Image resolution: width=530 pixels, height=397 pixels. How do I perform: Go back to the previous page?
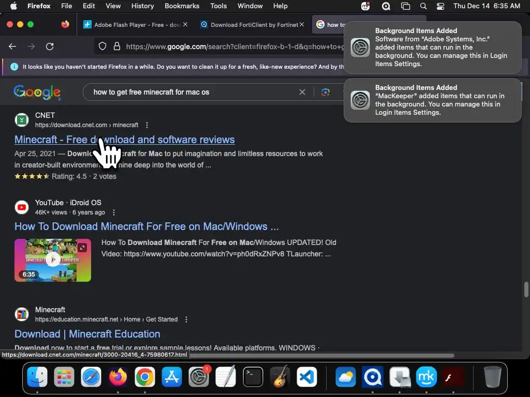(12, 47)
